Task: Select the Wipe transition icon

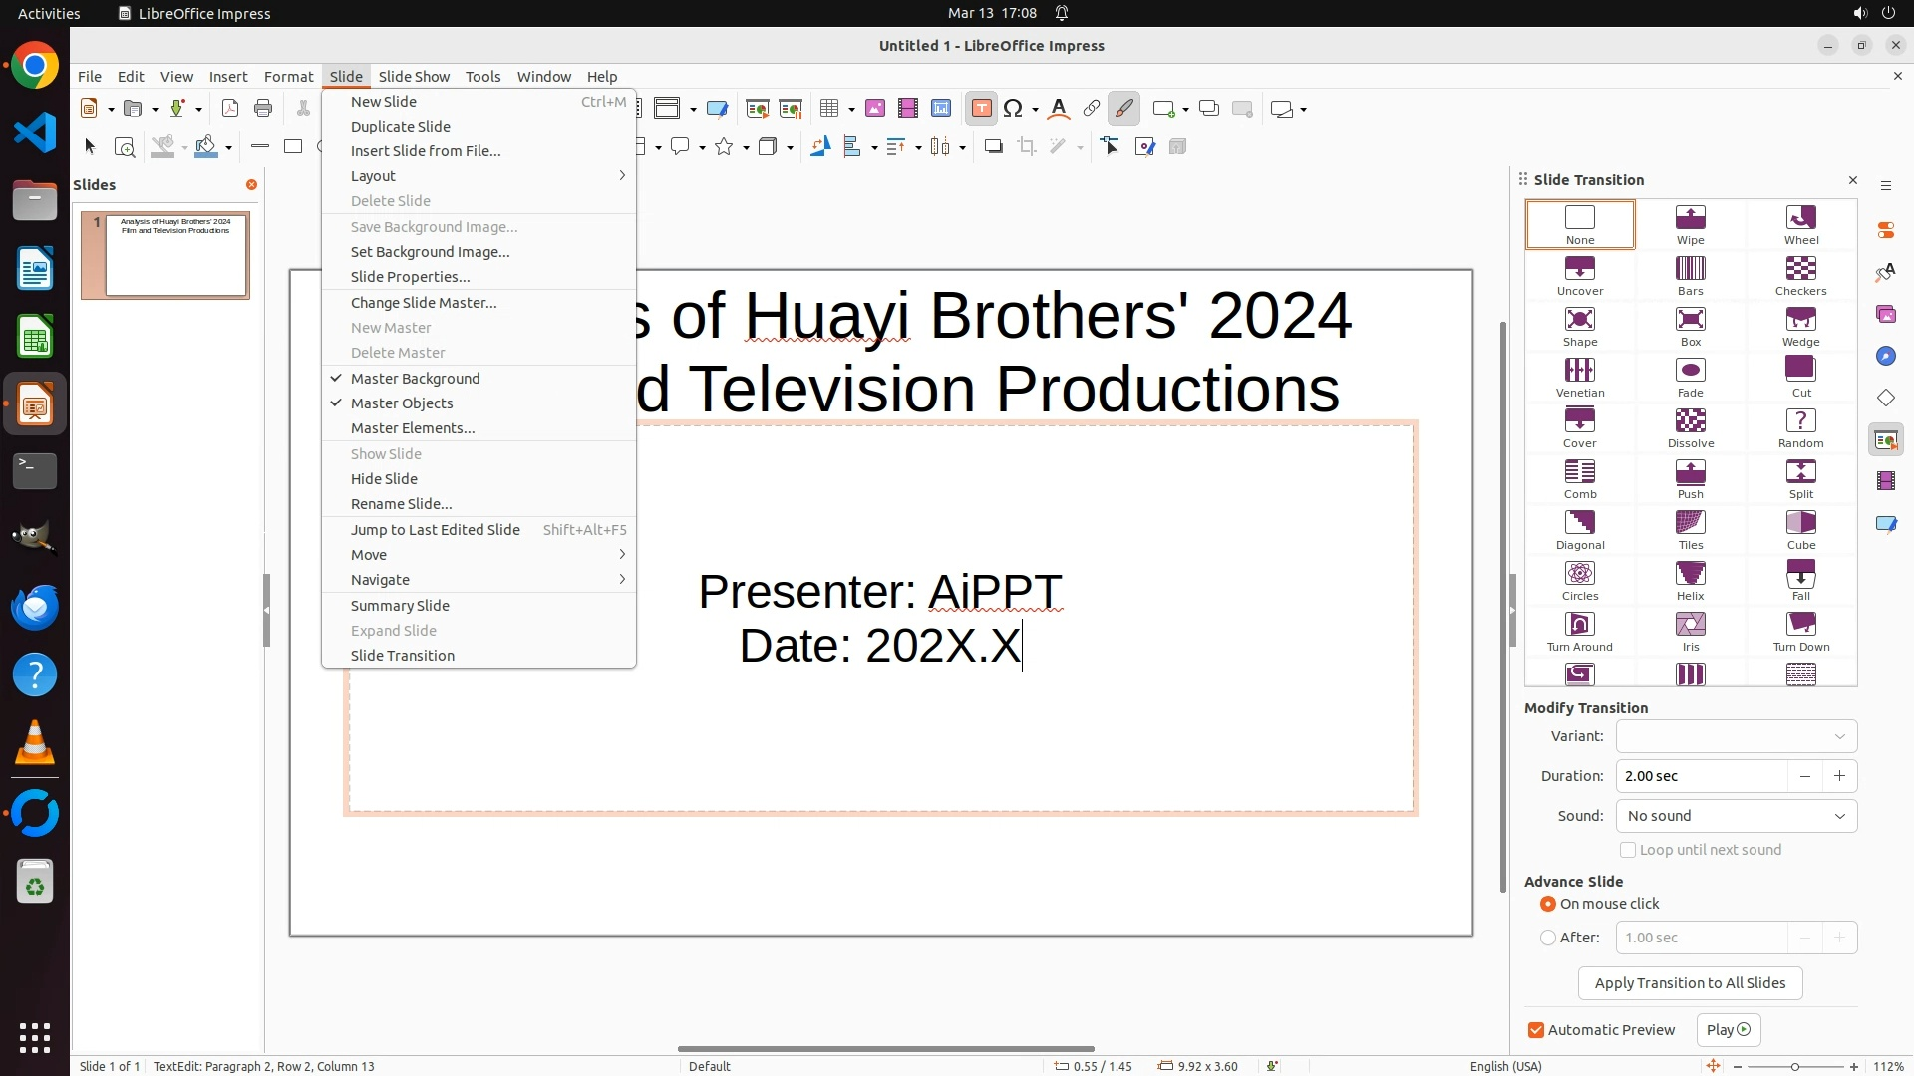Action: (1690, 218)
